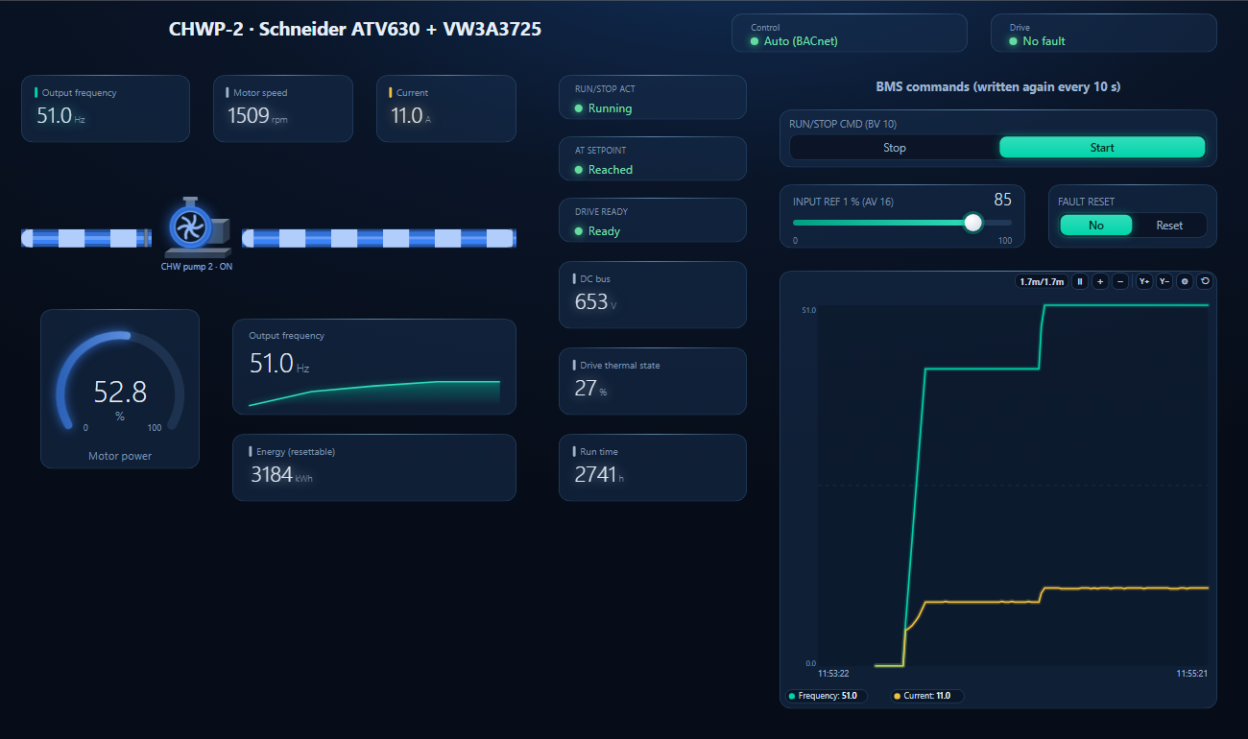1248x739 pixels.
Task: Click the Ready drive status
Action: [x=604, y=231]
